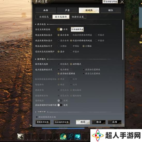Viewport: 142px width, 142px height.
Task: Select 不显示 for 增益效果图标显示
Action: pos(100,35)
